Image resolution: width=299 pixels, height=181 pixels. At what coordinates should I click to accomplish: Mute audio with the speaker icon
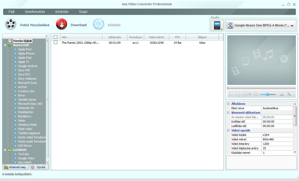(256, 94)
